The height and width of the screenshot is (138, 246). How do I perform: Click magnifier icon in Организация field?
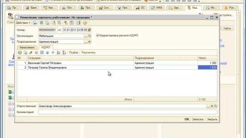click(89, 36)
